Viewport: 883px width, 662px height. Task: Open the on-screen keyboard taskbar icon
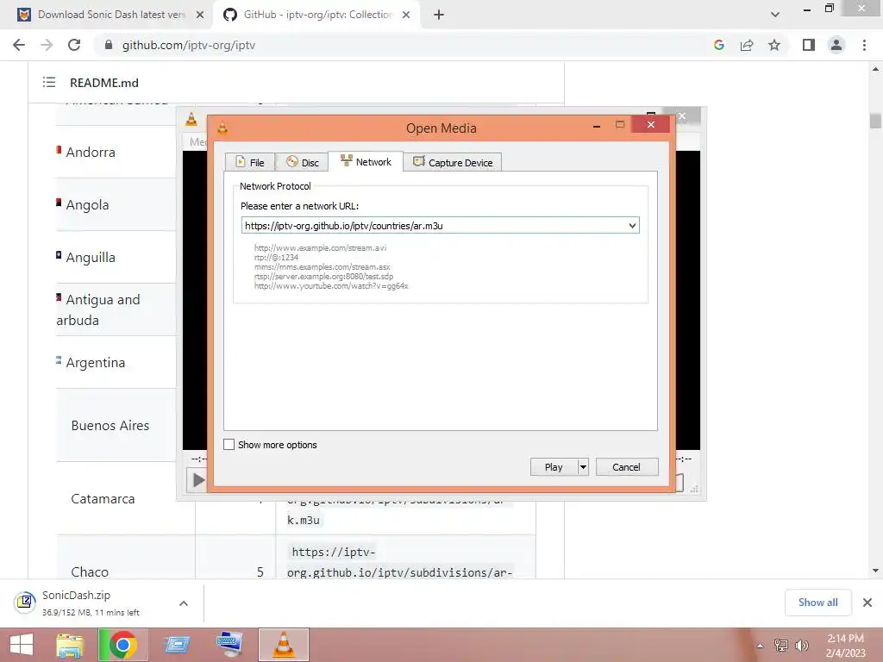click(229, 645)
